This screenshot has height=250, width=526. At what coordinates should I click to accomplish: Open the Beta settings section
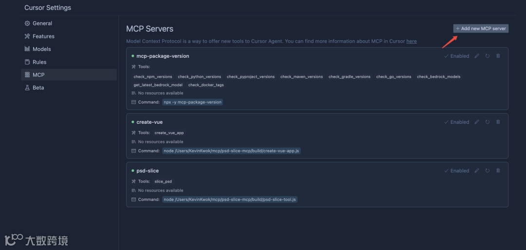69,87
